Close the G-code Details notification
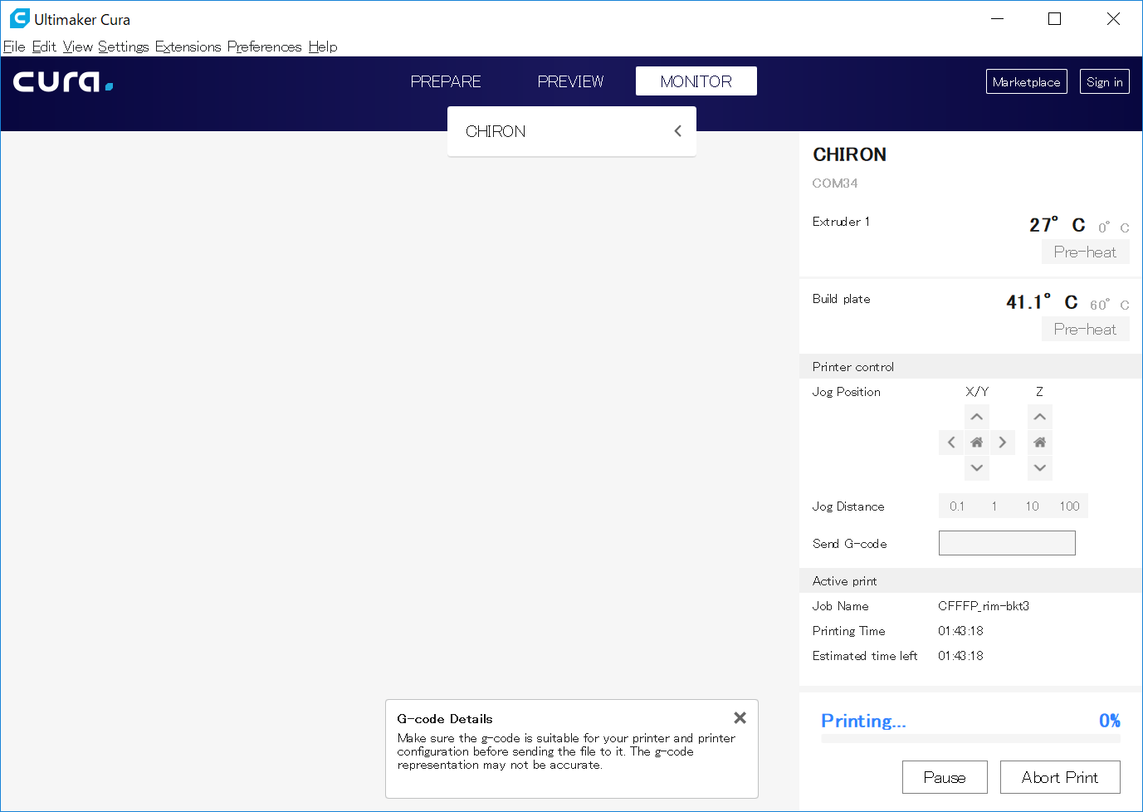This screenshot has height=812, width=1143. [x=740, y=717]
